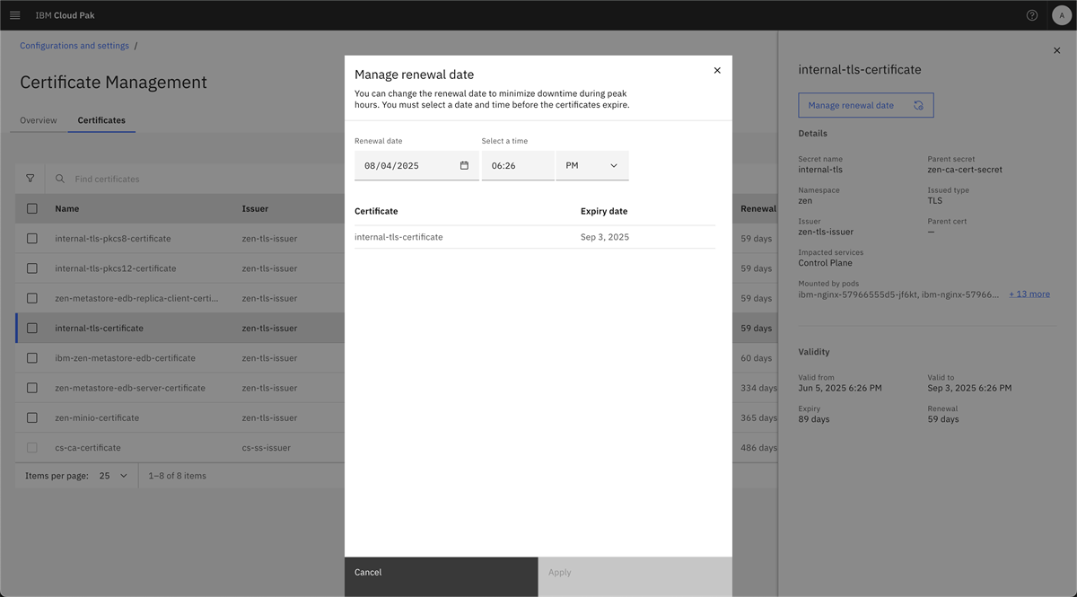1077x597 pixels.
Task: Click the Renewal date input field
Action: 416,165
